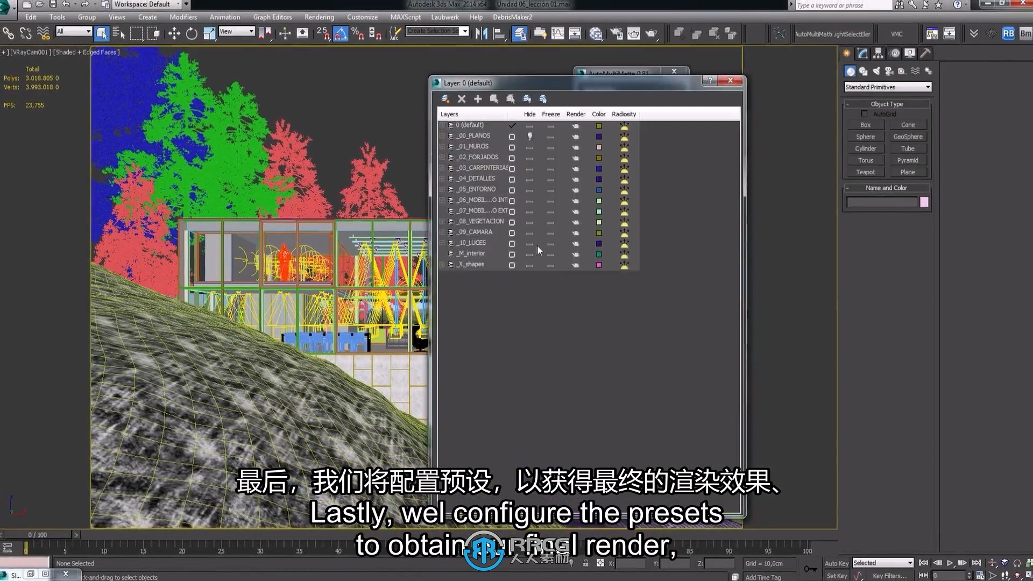Viewport: 1033px width, 581px height.
Task: Select the Rotate tool in toolbar
Action: click(x=191, y=33)
